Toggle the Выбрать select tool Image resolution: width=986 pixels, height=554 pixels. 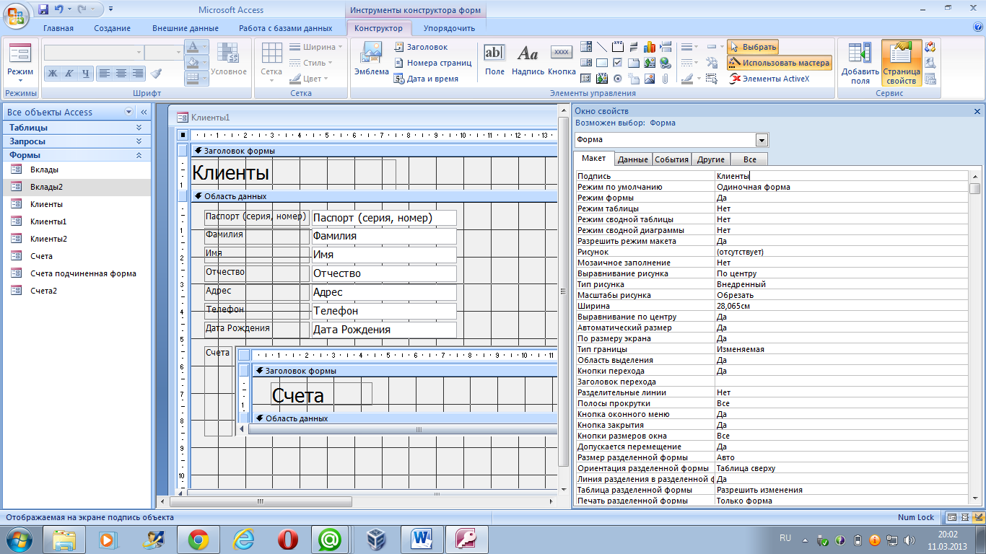[x=752, y=47]
